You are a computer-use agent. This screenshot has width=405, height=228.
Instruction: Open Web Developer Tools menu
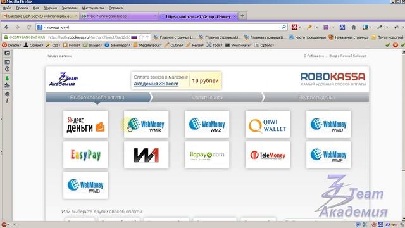[215, 45]
